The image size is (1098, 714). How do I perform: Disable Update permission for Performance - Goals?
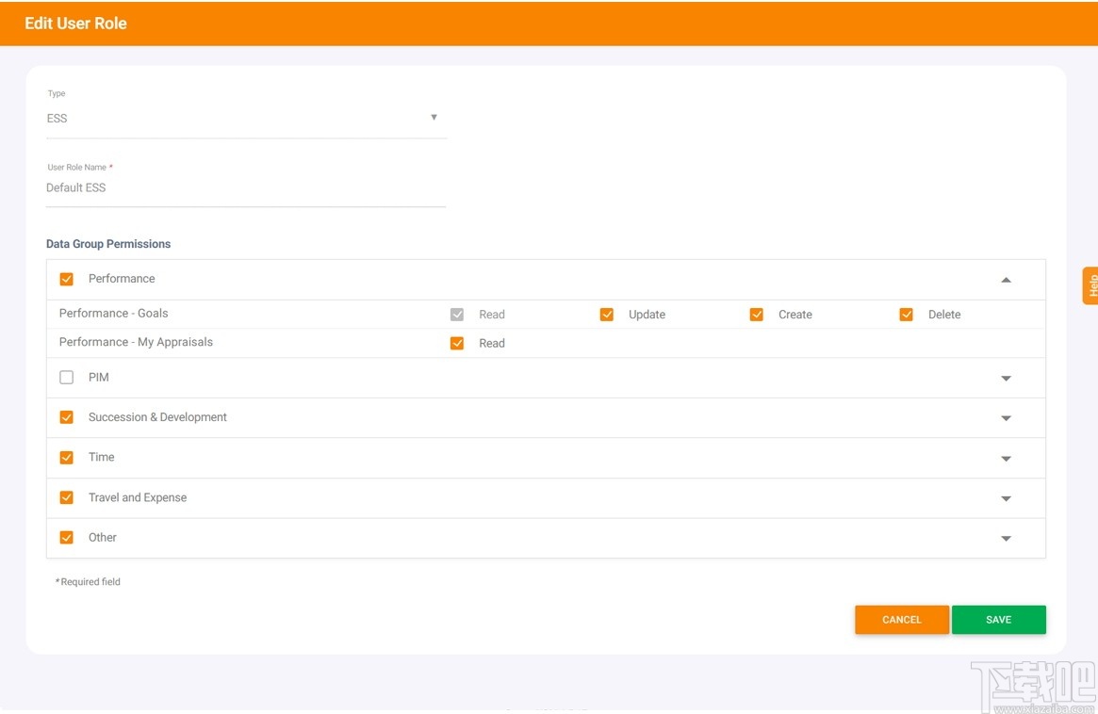click(607, 314)
